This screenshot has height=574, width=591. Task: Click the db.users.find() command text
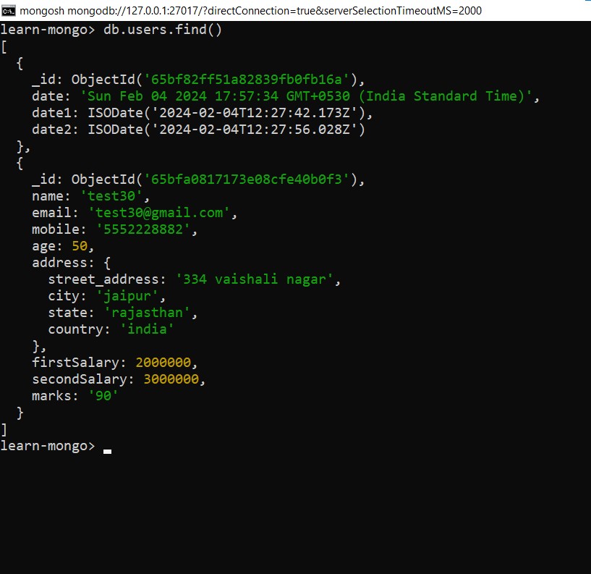tap(163, 30)
